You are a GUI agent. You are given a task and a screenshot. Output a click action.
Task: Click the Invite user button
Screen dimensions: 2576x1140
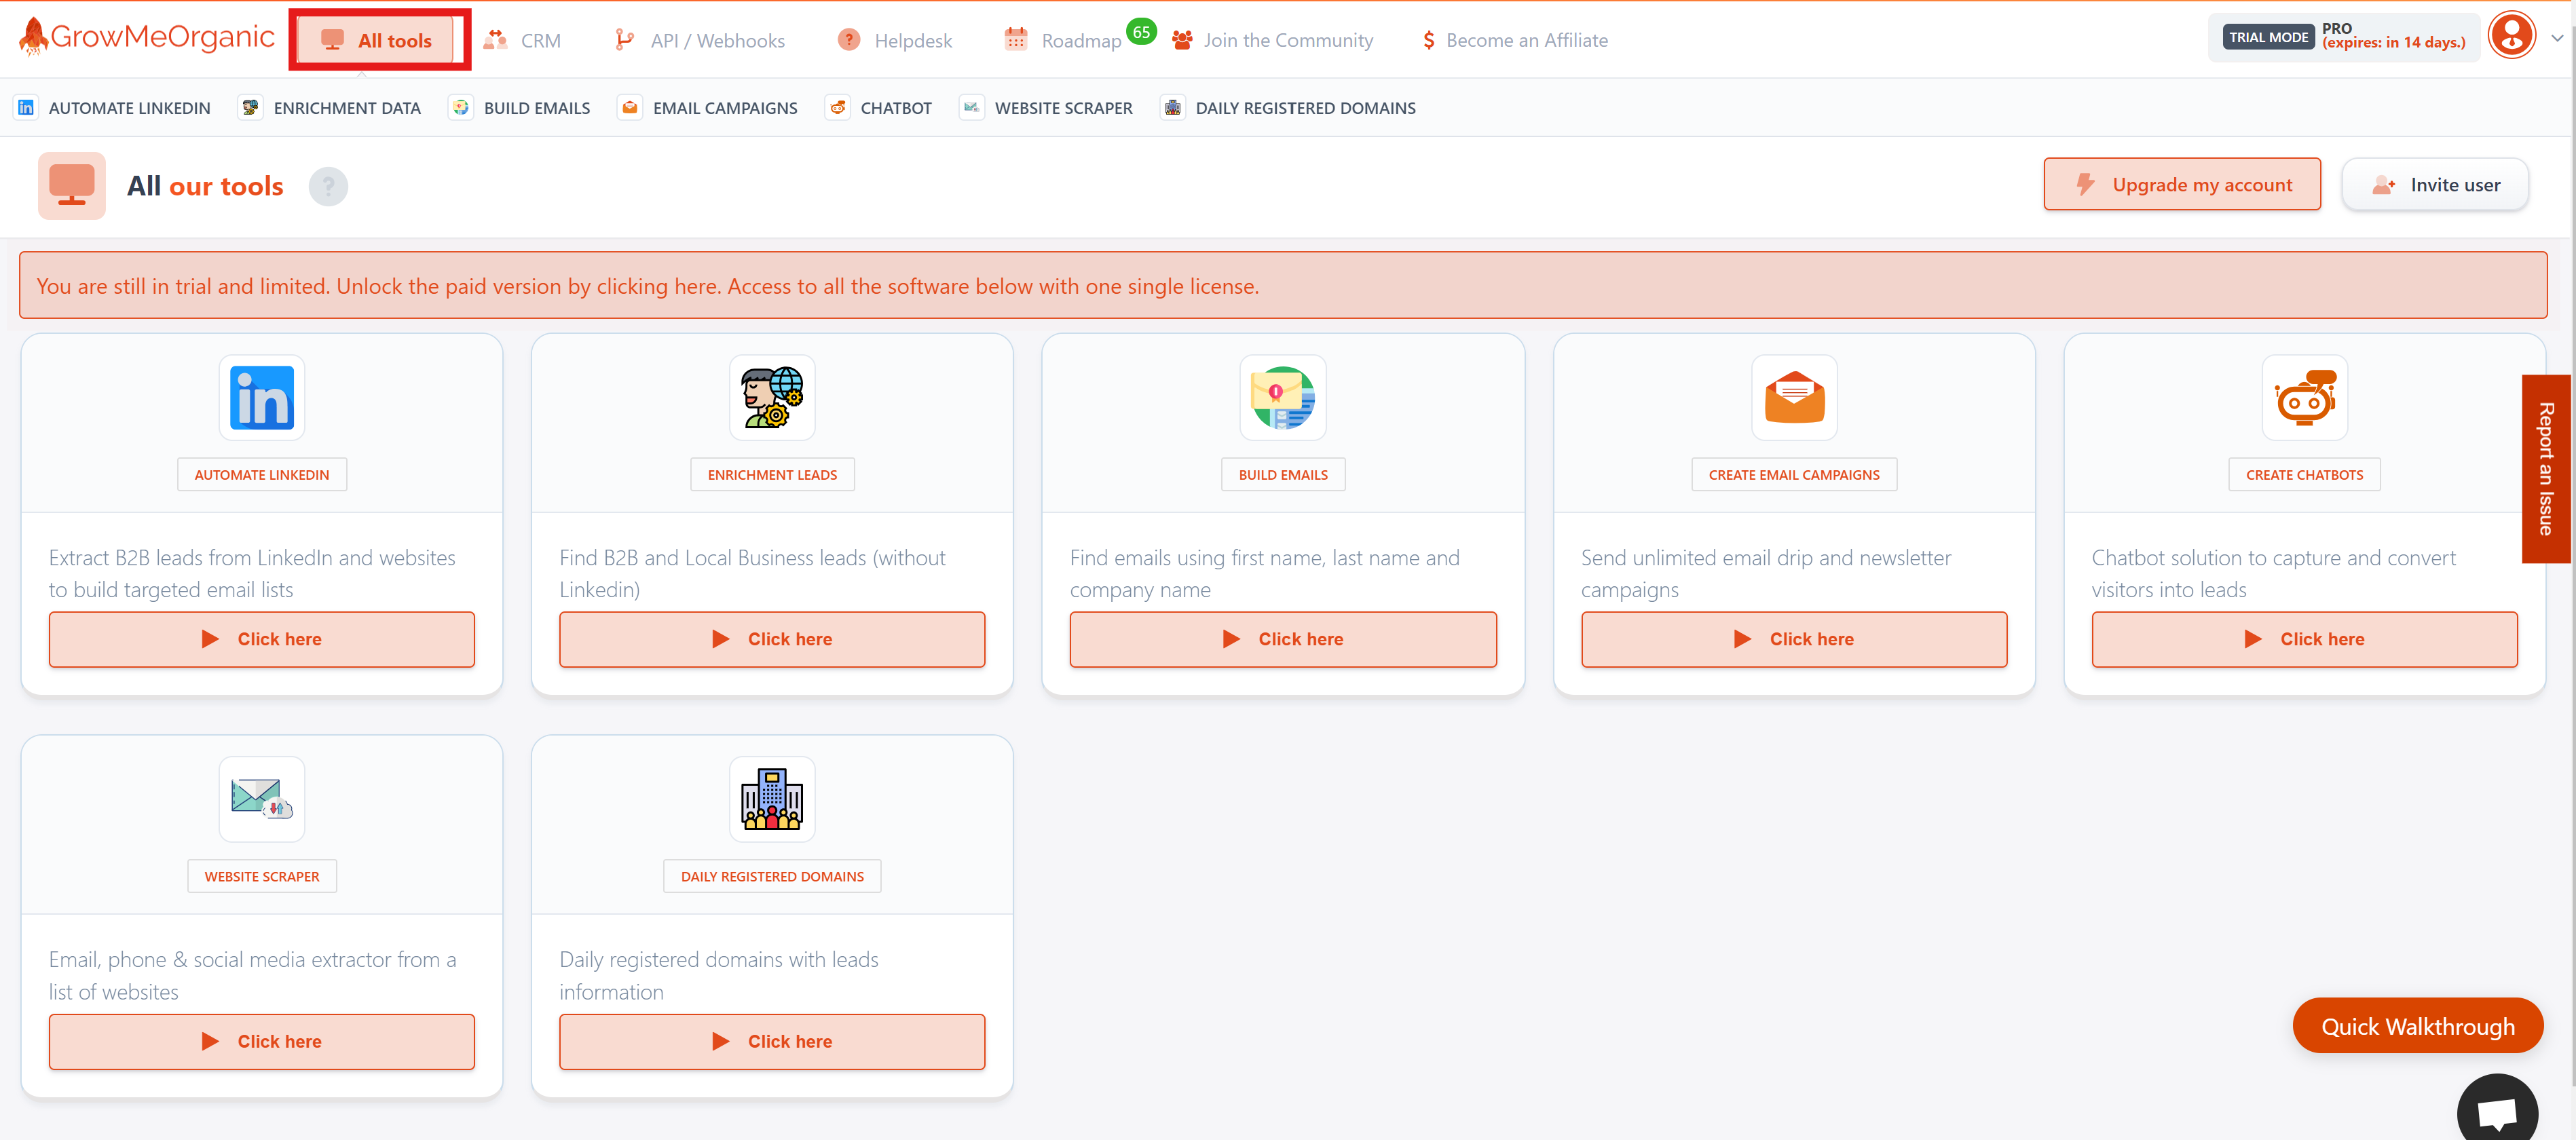[2435, 185]
